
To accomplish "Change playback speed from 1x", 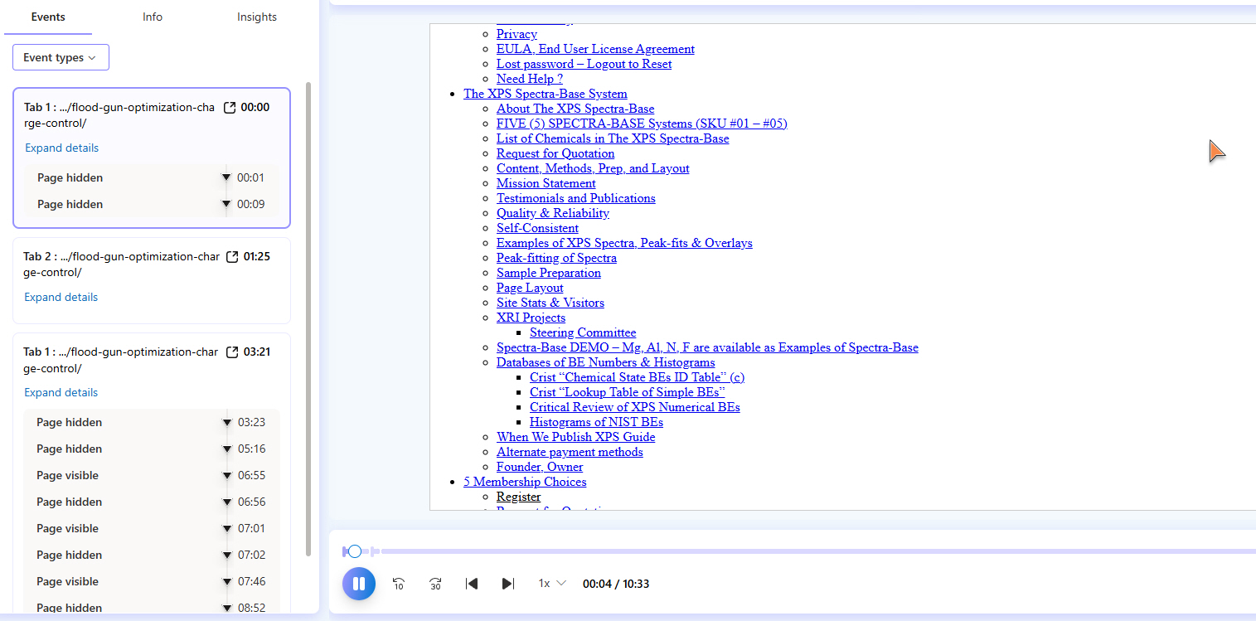I will (552, 584).
